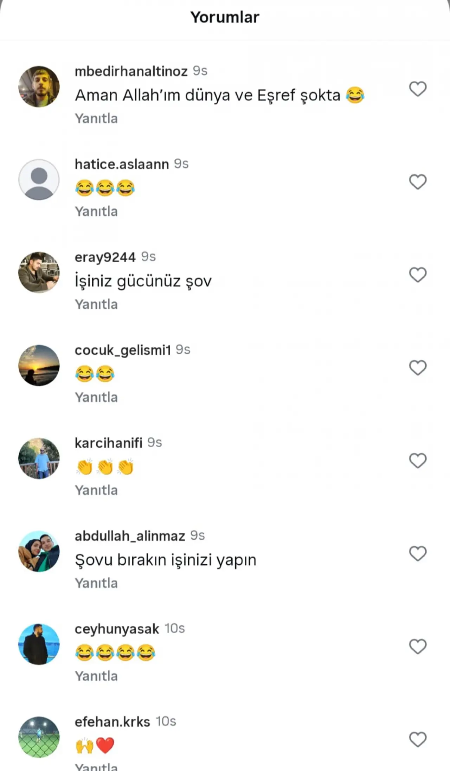The image size is (450, 771).
Task: Like karcihanifi's clapping comment
Action: coord(418,461)
